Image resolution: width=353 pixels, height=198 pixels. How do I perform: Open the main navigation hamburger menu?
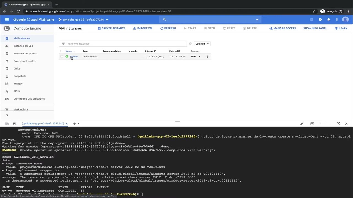point(7,20)
